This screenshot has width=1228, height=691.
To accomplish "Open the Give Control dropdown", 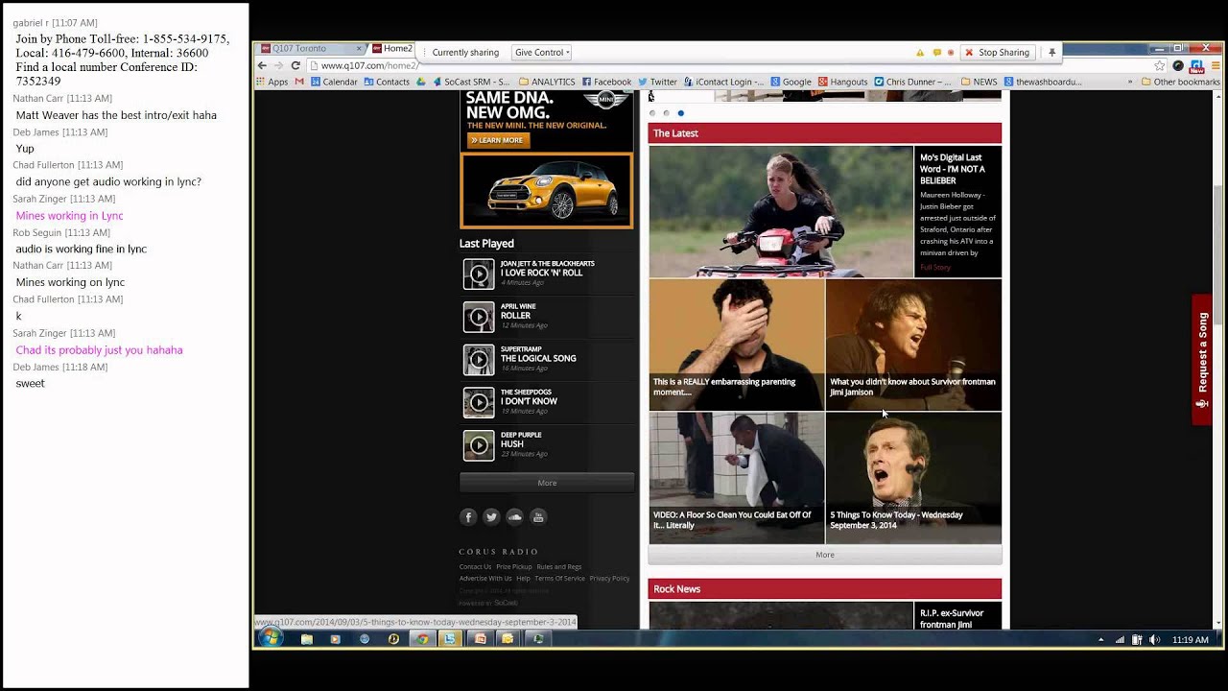I will [542, 53].
